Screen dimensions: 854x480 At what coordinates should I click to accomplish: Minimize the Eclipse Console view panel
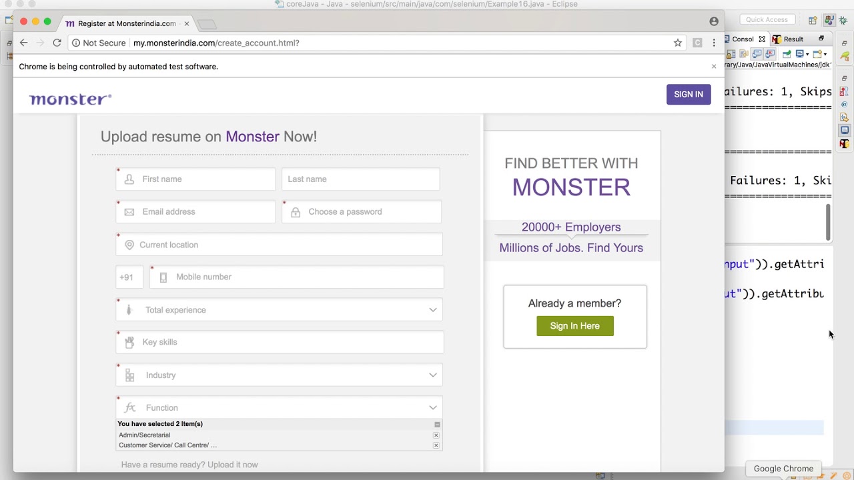click(821, 39)
